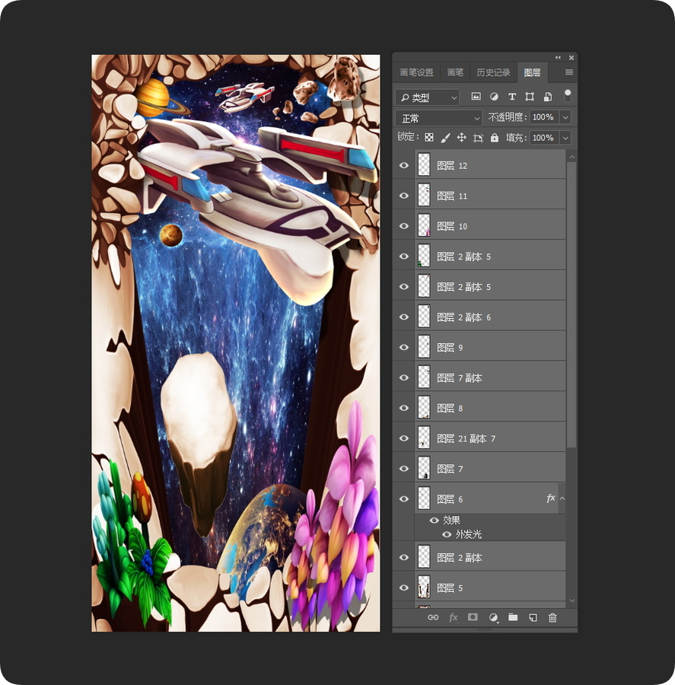Click the 图层 11 layer name

pos(452,196)
